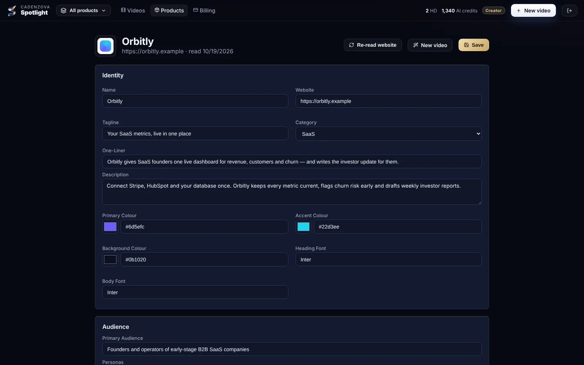584x365 pixels.
Task: Click the One-Liner input field
Action: coord(292,162)
